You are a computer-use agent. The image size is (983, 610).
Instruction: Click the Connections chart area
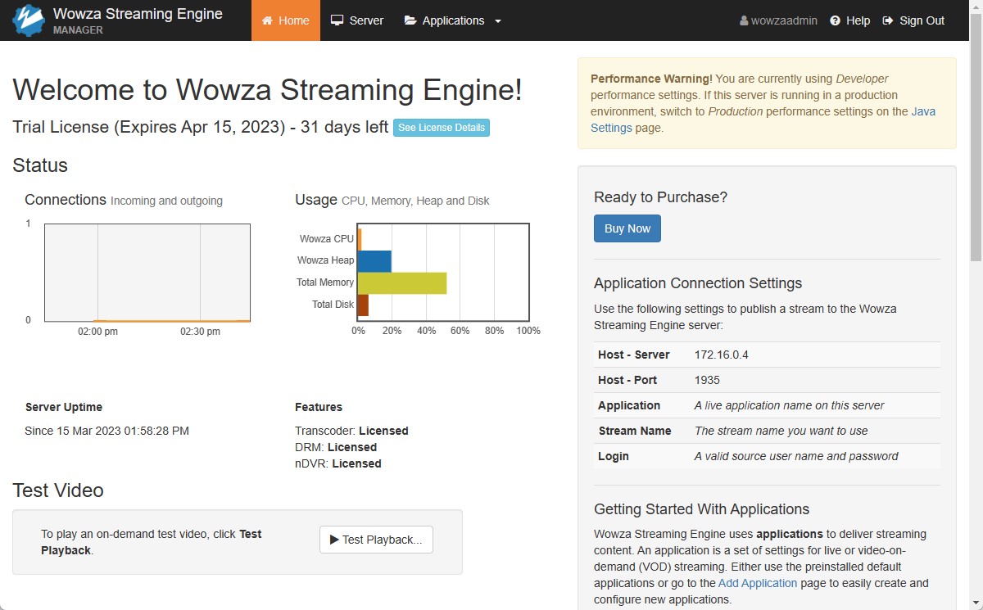tap(147, 270)
